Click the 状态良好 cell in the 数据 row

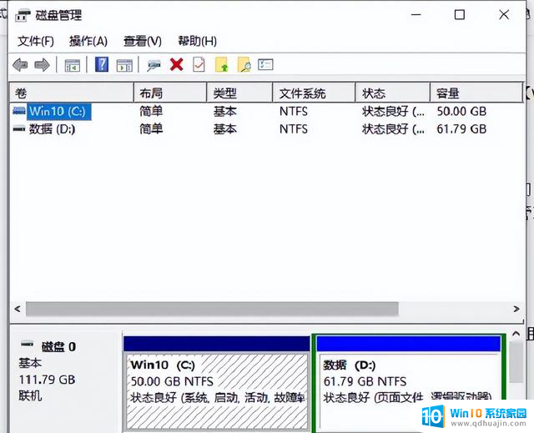(393, 129)
